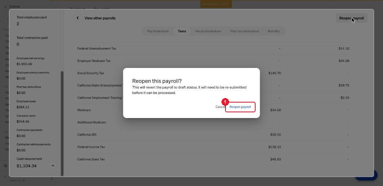Click the $138.15 Federal Income Tax amount
Viewport: 383px width, 186px height.
click(275, 147)
